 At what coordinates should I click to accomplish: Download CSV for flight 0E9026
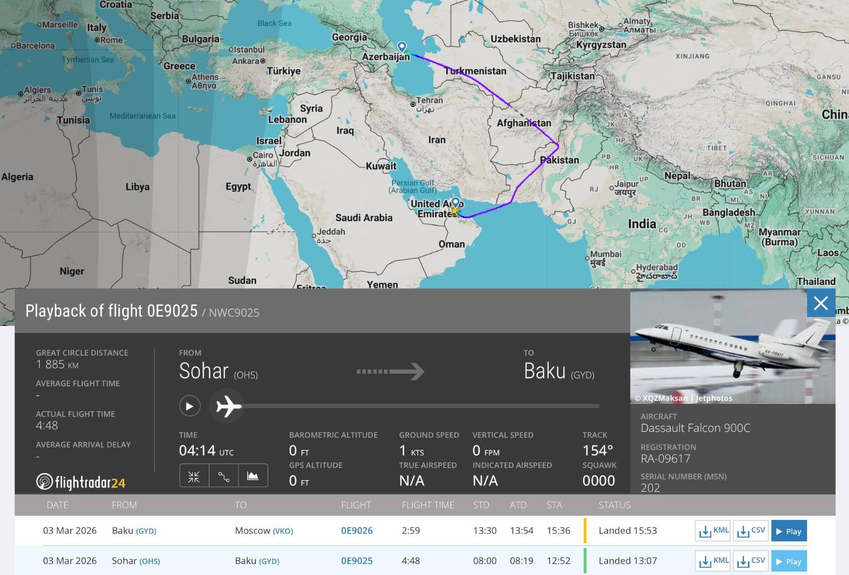[751, 531]
